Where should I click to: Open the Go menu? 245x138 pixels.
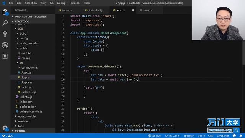point(52,3)
